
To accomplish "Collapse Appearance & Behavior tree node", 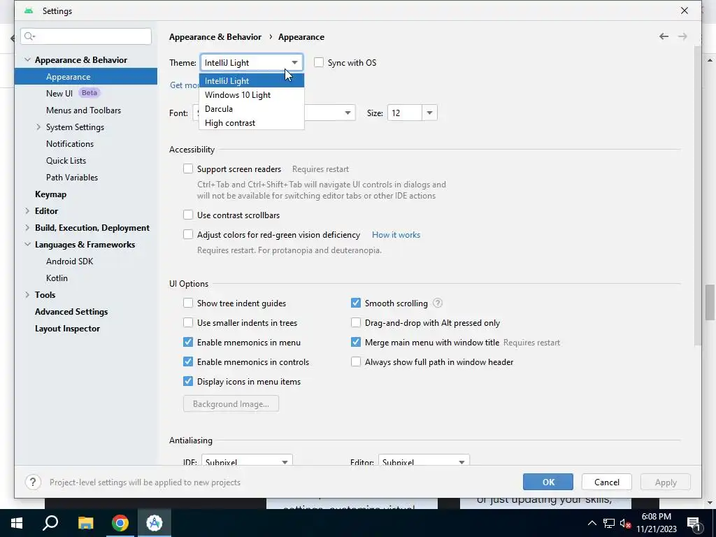I will [x=27, y=60].
